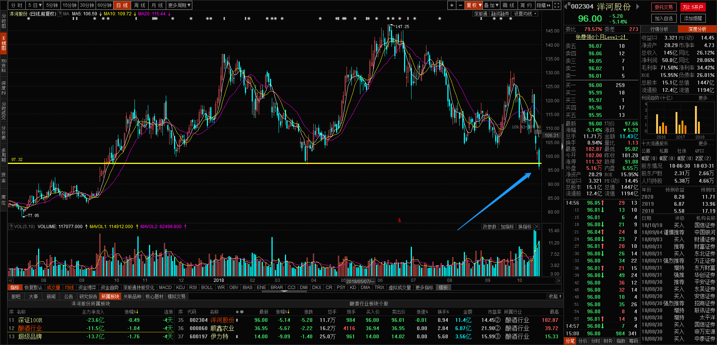The height and width of the screenshot is (345, 717).
Task: Open 资金 in left sidebar
Action: pos(3,177)
